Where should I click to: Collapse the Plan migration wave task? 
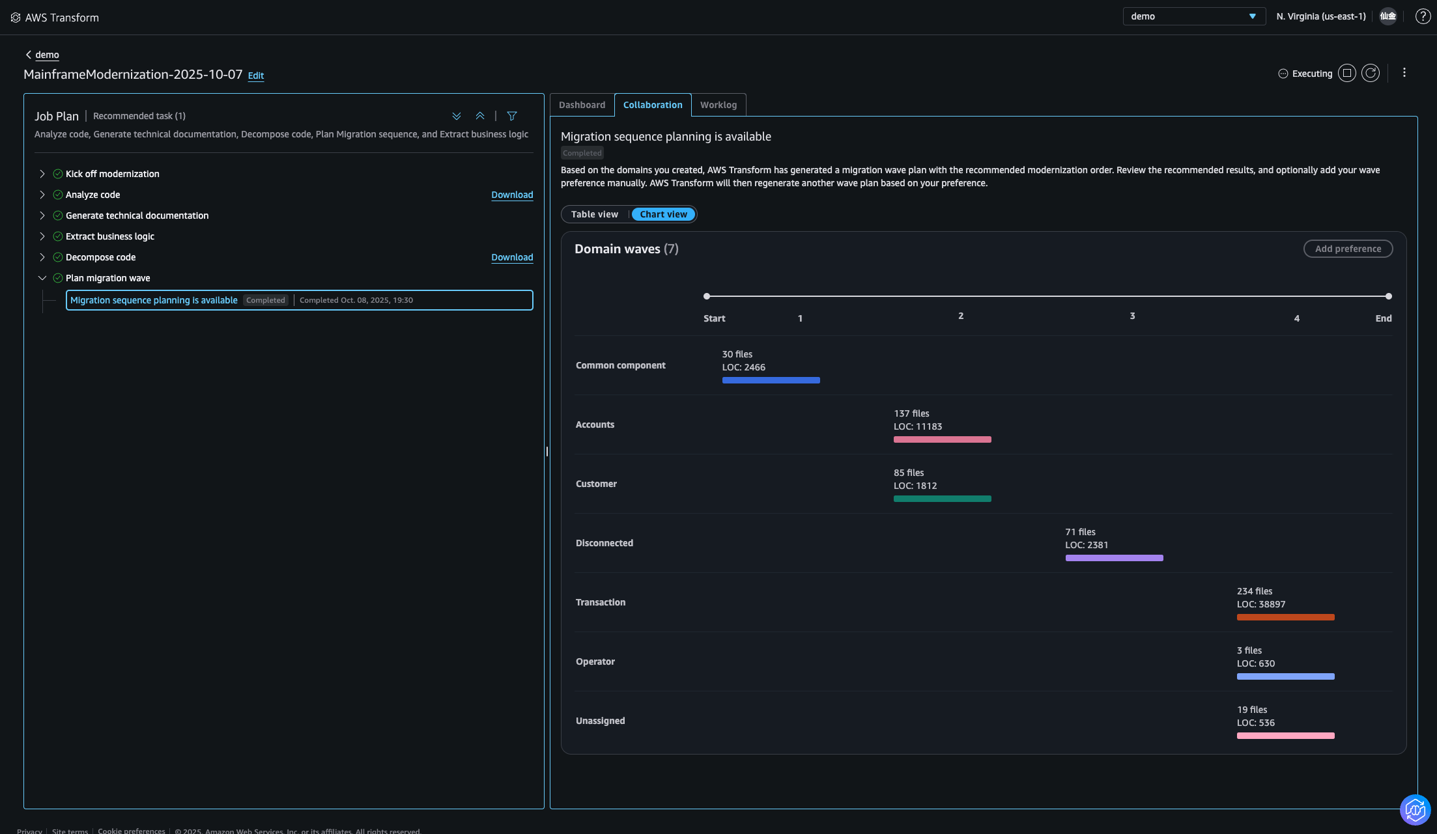pyautogui.click(x=42, y=278)
